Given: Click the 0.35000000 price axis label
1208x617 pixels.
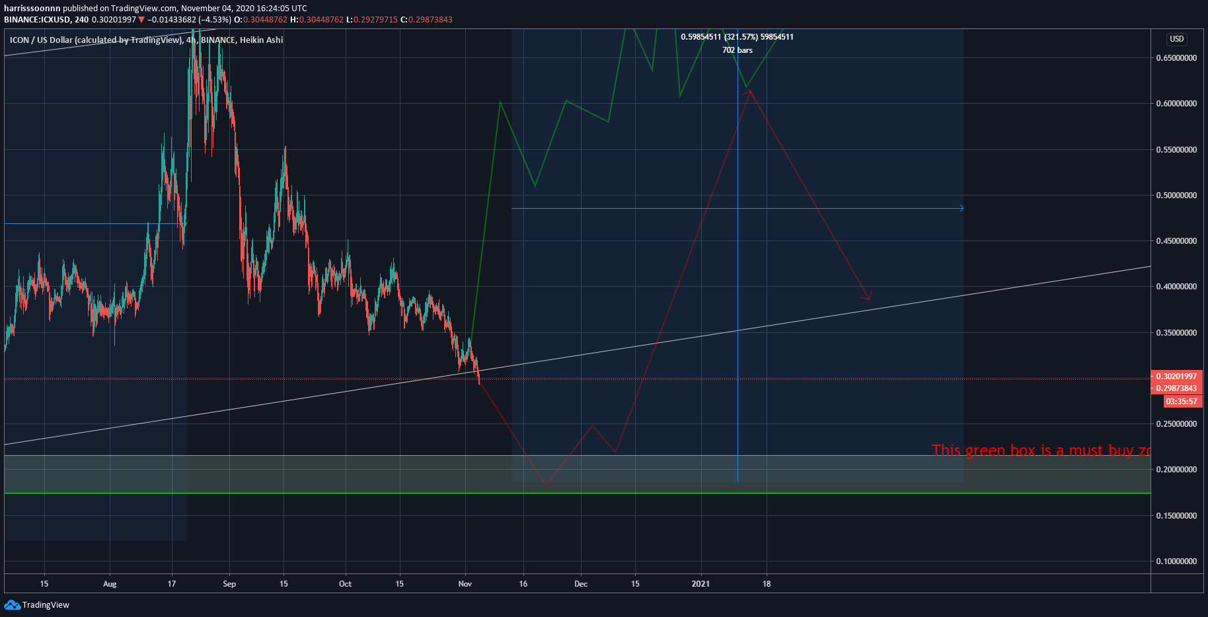Looking at the screenshot, I should (x=1176, y=333).
